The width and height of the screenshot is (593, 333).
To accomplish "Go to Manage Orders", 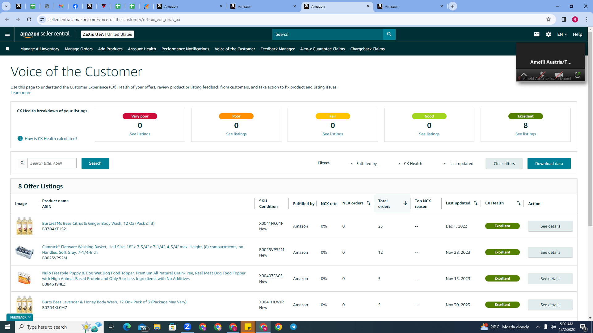I will [x=79, y=49].
